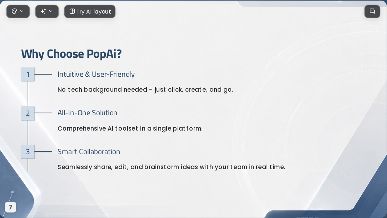Viewport: 387px width, 218px height.
Task: Click step number 3 box
Action: point(28,152)
